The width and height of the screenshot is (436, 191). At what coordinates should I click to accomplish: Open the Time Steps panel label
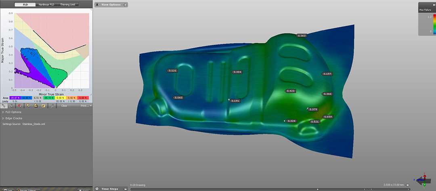[x=109, y=189]
